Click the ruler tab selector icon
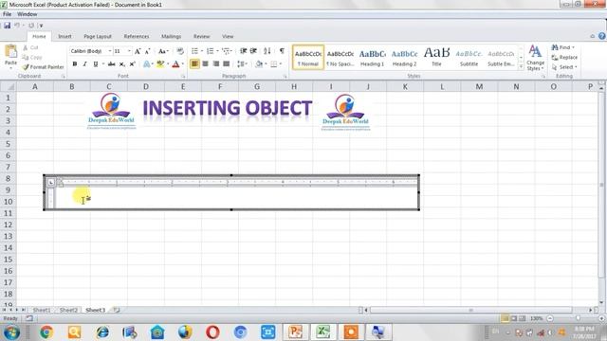 [51, 182]
